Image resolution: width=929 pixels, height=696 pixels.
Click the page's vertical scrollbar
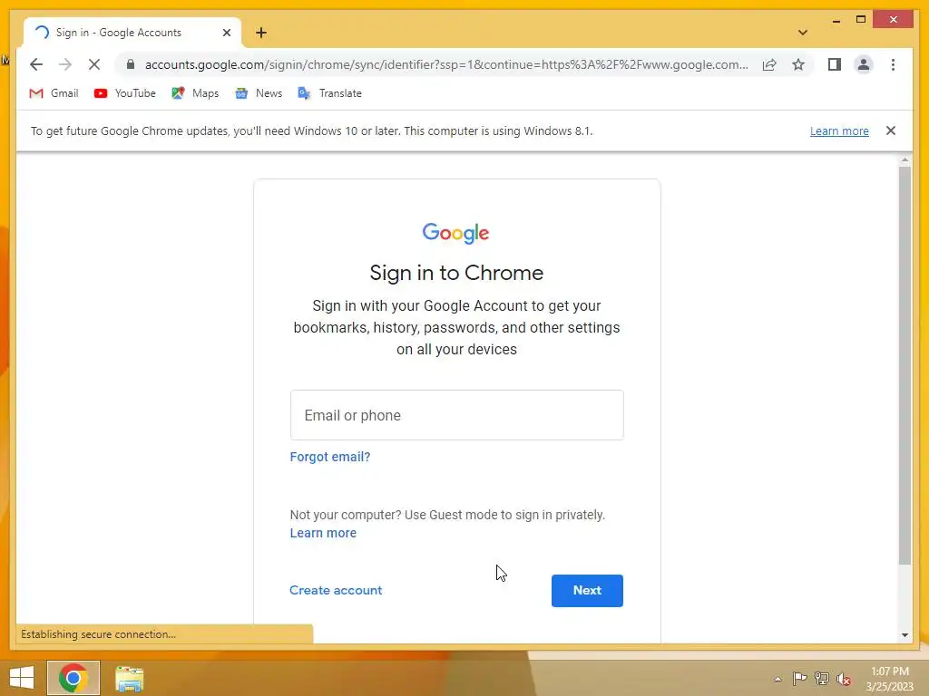[905, 366]
